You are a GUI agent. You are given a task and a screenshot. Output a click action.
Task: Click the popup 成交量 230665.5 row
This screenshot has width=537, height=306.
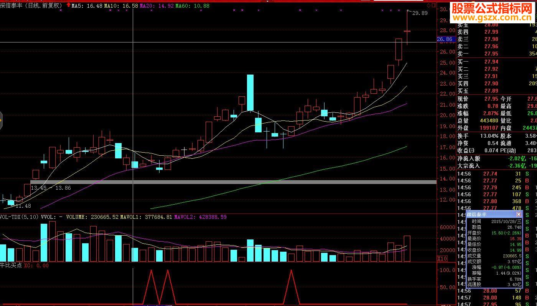tap(494, 256)
